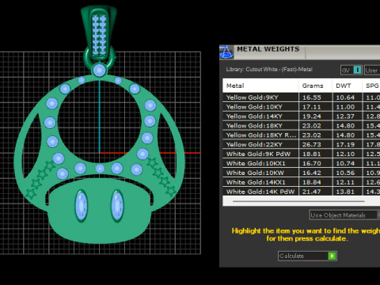The image size is (380, 285).
Task: Click the 18.81 grams value
Action: pos(312,154)
